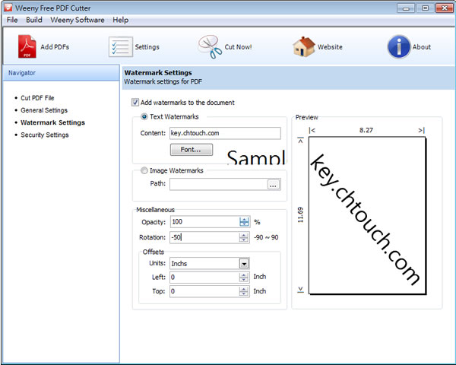Select the Text Watermarks radio option
The width and height of the screenshot is (456, 365).
coord(144,117)
